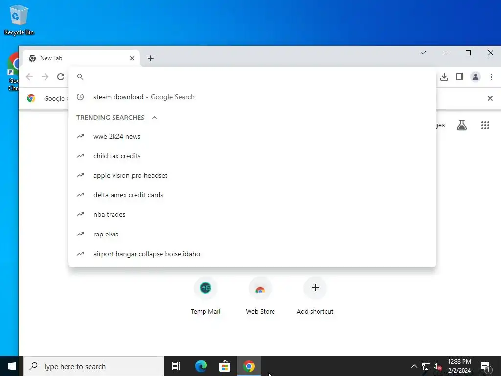
Task: Open network status tray icon
Action: click(x=426, y=366)
